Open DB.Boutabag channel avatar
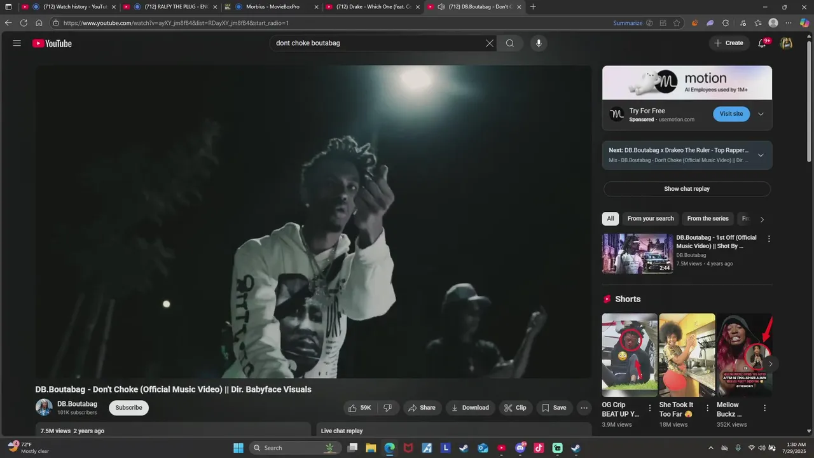Image resolution: width=814 pixels, height=458 pixels. point(44,407)
